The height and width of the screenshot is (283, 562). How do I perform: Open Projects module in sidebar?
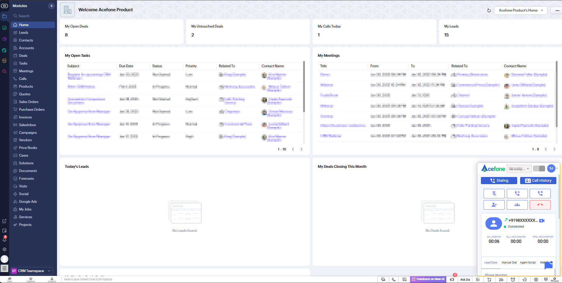pyautogui.click(x=33, y=225)
